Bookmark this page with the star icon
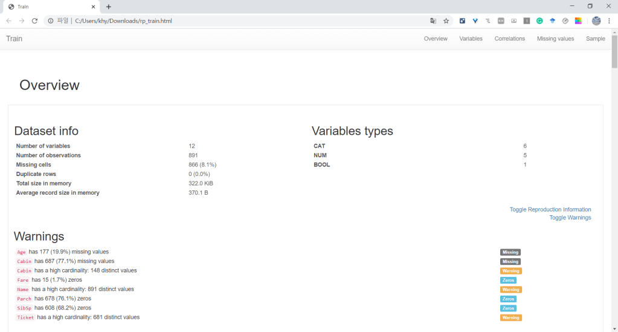The width and height of the screenshot is (618, 332). [x=446, y=21]
